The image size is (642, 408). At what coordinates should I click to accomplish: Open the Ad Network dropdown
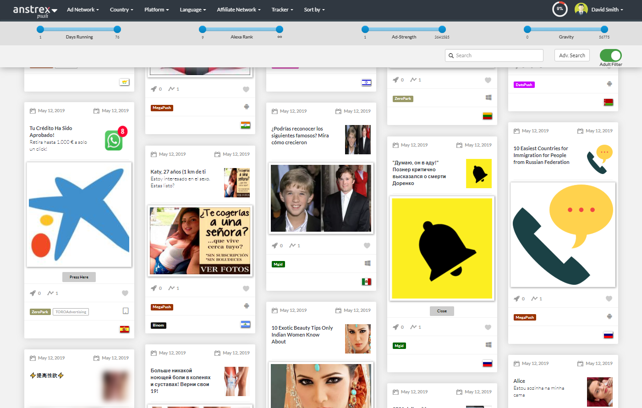pyautogui.click(x=83, y=10)
